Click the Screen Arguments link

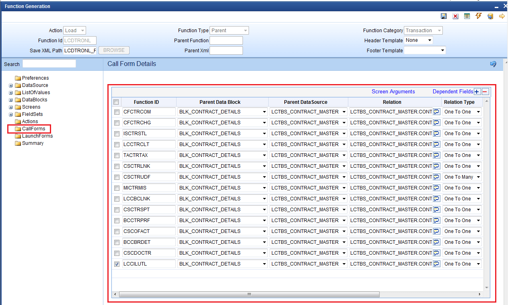click(393, 92)
